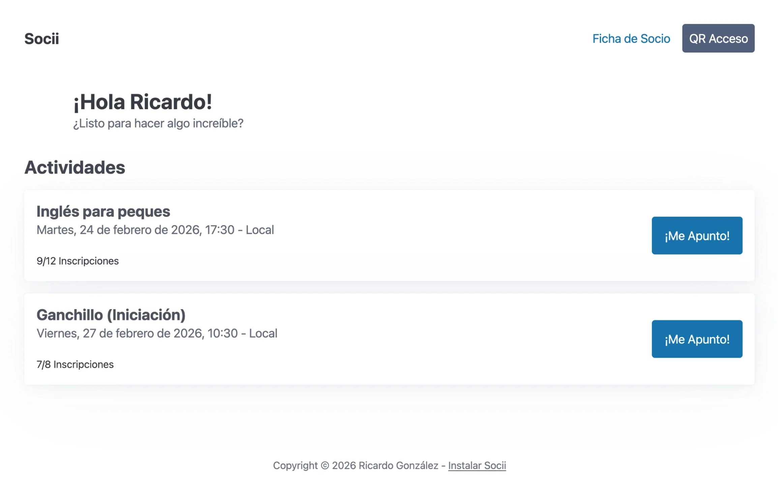Select the Ganchillo (Iniciación) title
This screenshot has height=486, width=778.
[111, 315]
